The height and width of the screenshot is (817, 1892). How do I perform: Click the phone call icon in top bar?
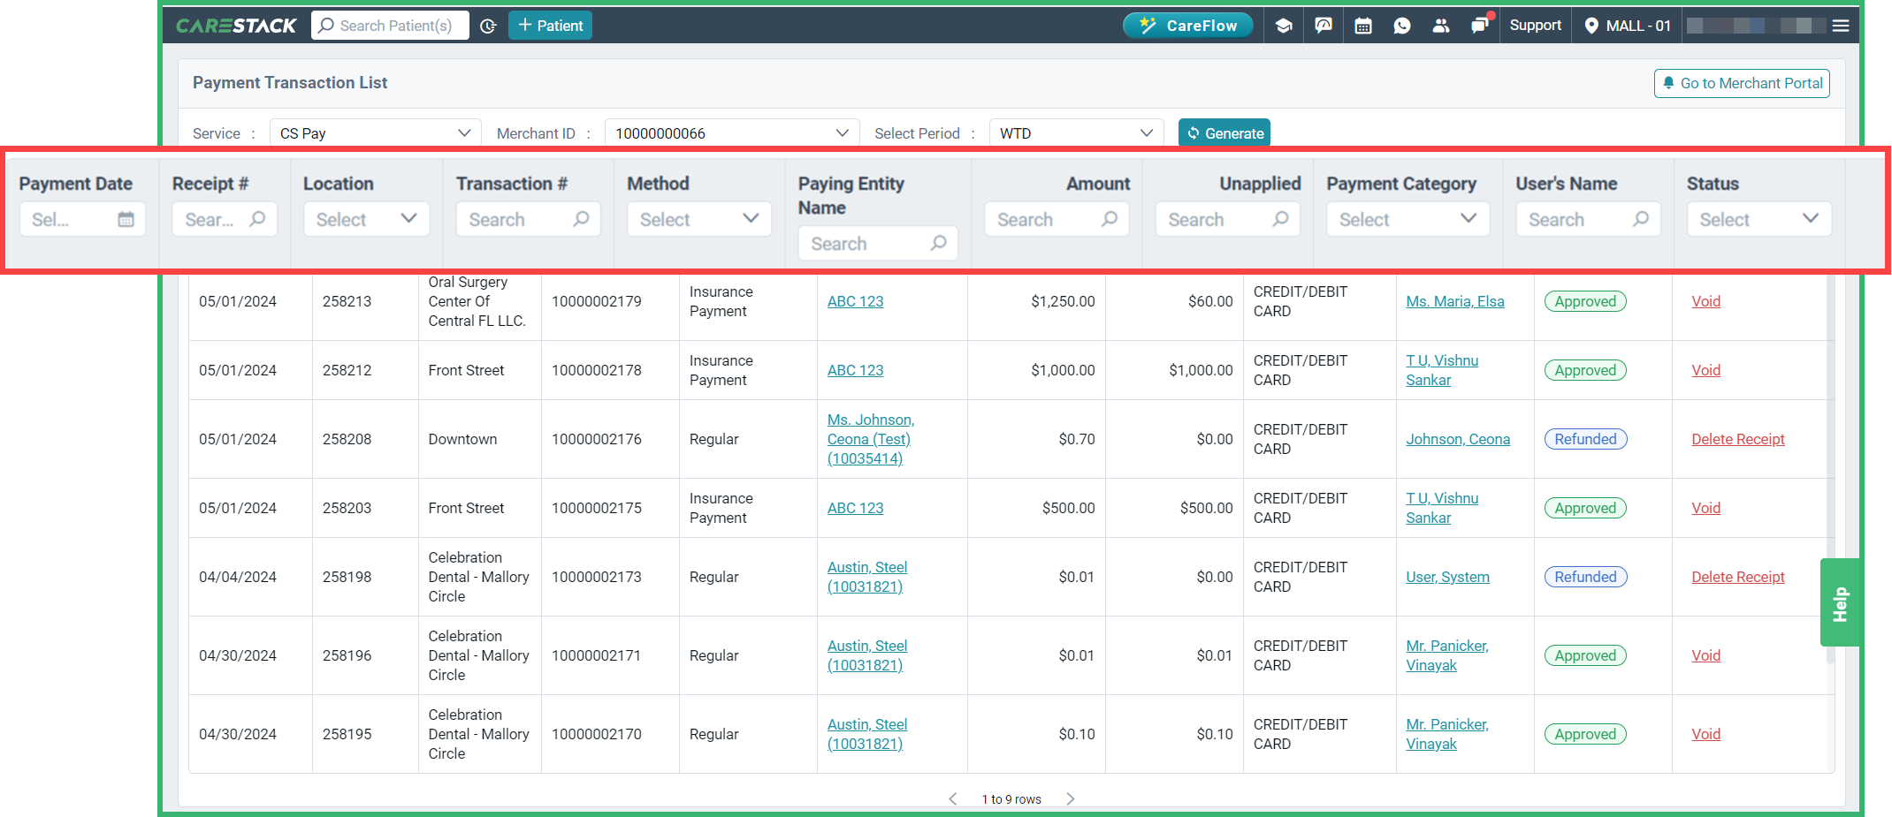pos(1402,25)
